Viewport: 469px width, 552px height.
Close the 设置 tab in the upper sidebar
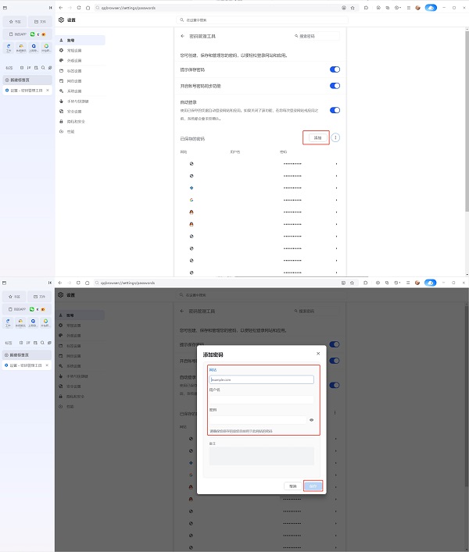coord(48,91)
